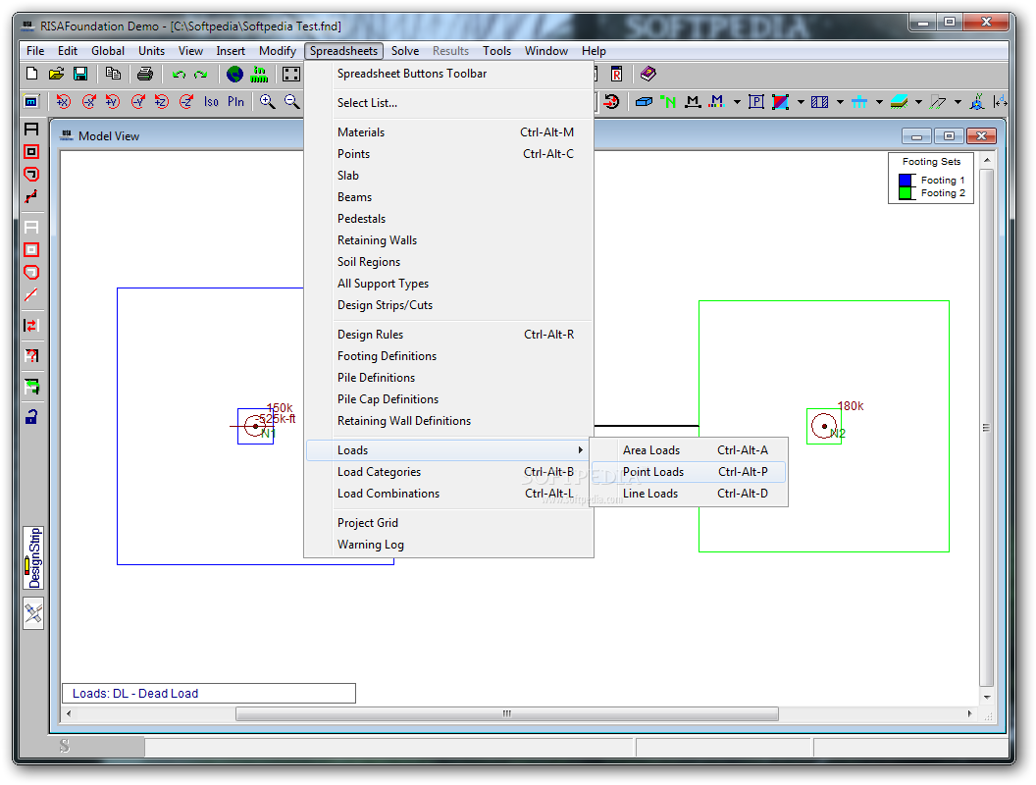This screenshot has width=1036, height=785.
Task: Open the Tools menu
Action: click(496, 51)
